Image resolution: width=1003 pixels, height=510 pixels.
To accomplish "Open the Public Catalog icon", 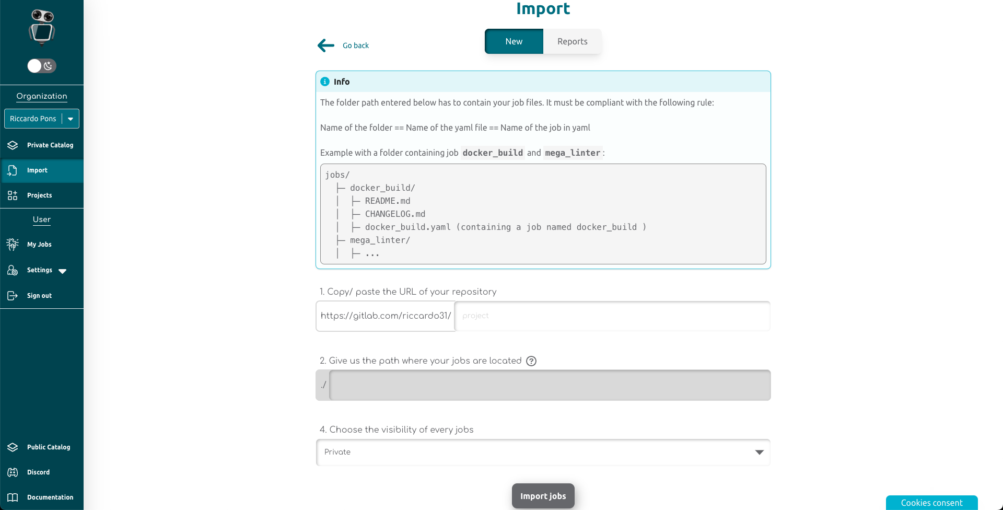I will 12,447.
